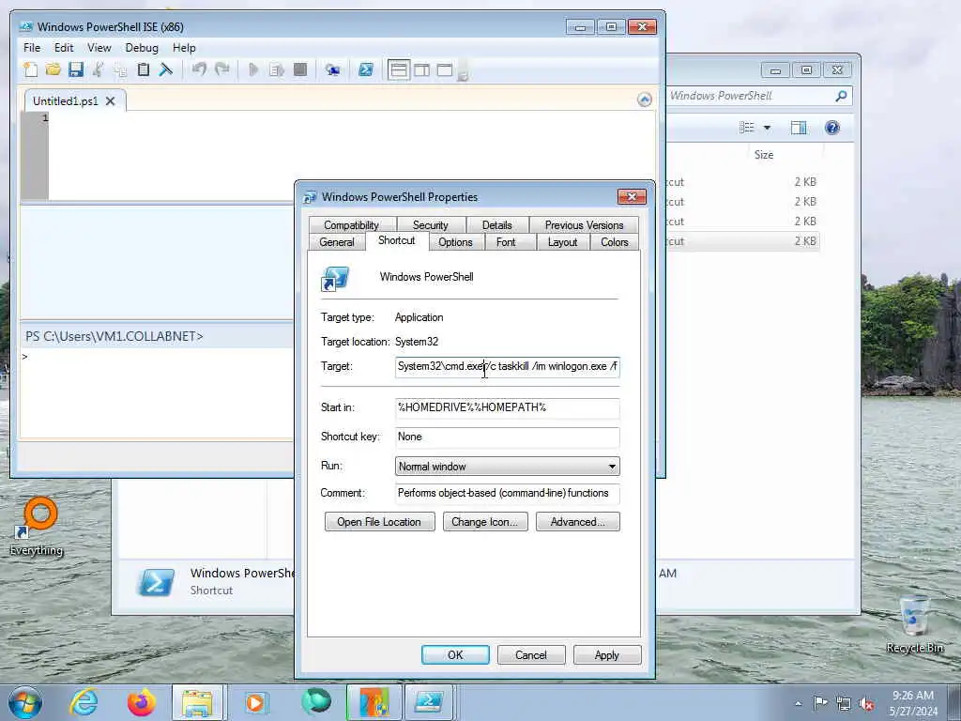The width and height of the screenshot is (961, 721).
Task: Click the Recycle Bin desktop icon
Action: point(915,623)
